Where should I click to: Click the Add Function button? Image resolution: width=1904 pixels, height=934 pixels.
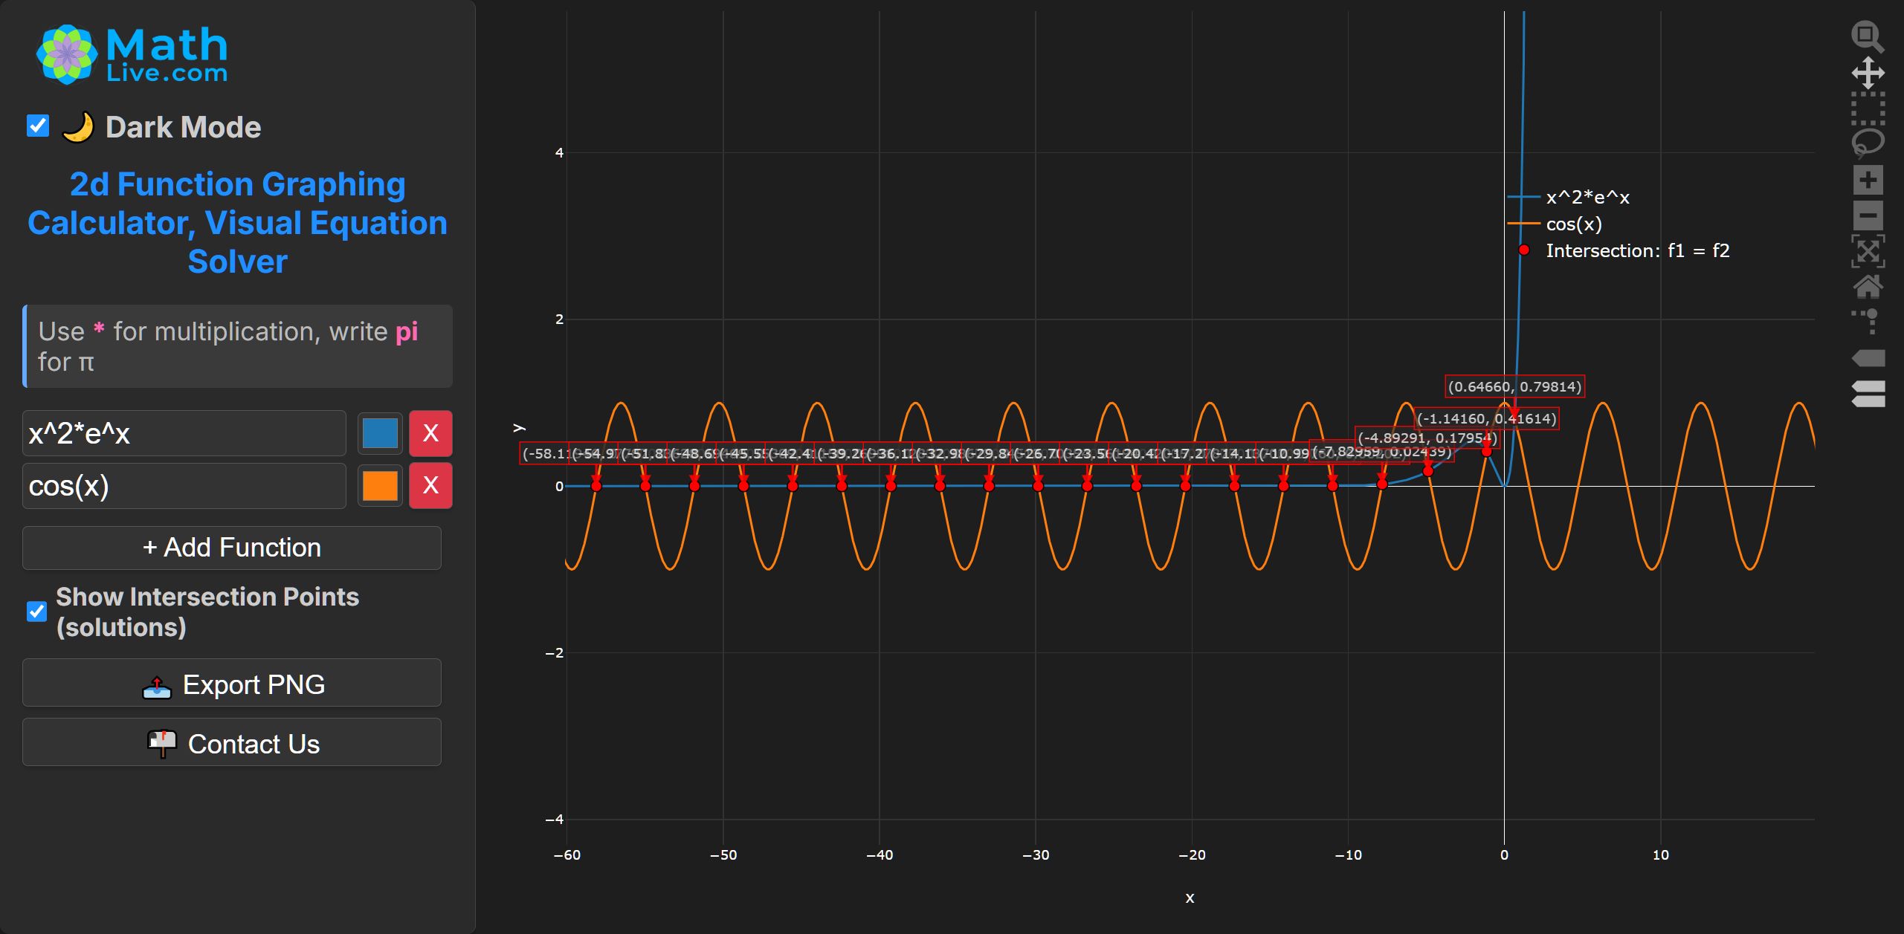point(232,548)
